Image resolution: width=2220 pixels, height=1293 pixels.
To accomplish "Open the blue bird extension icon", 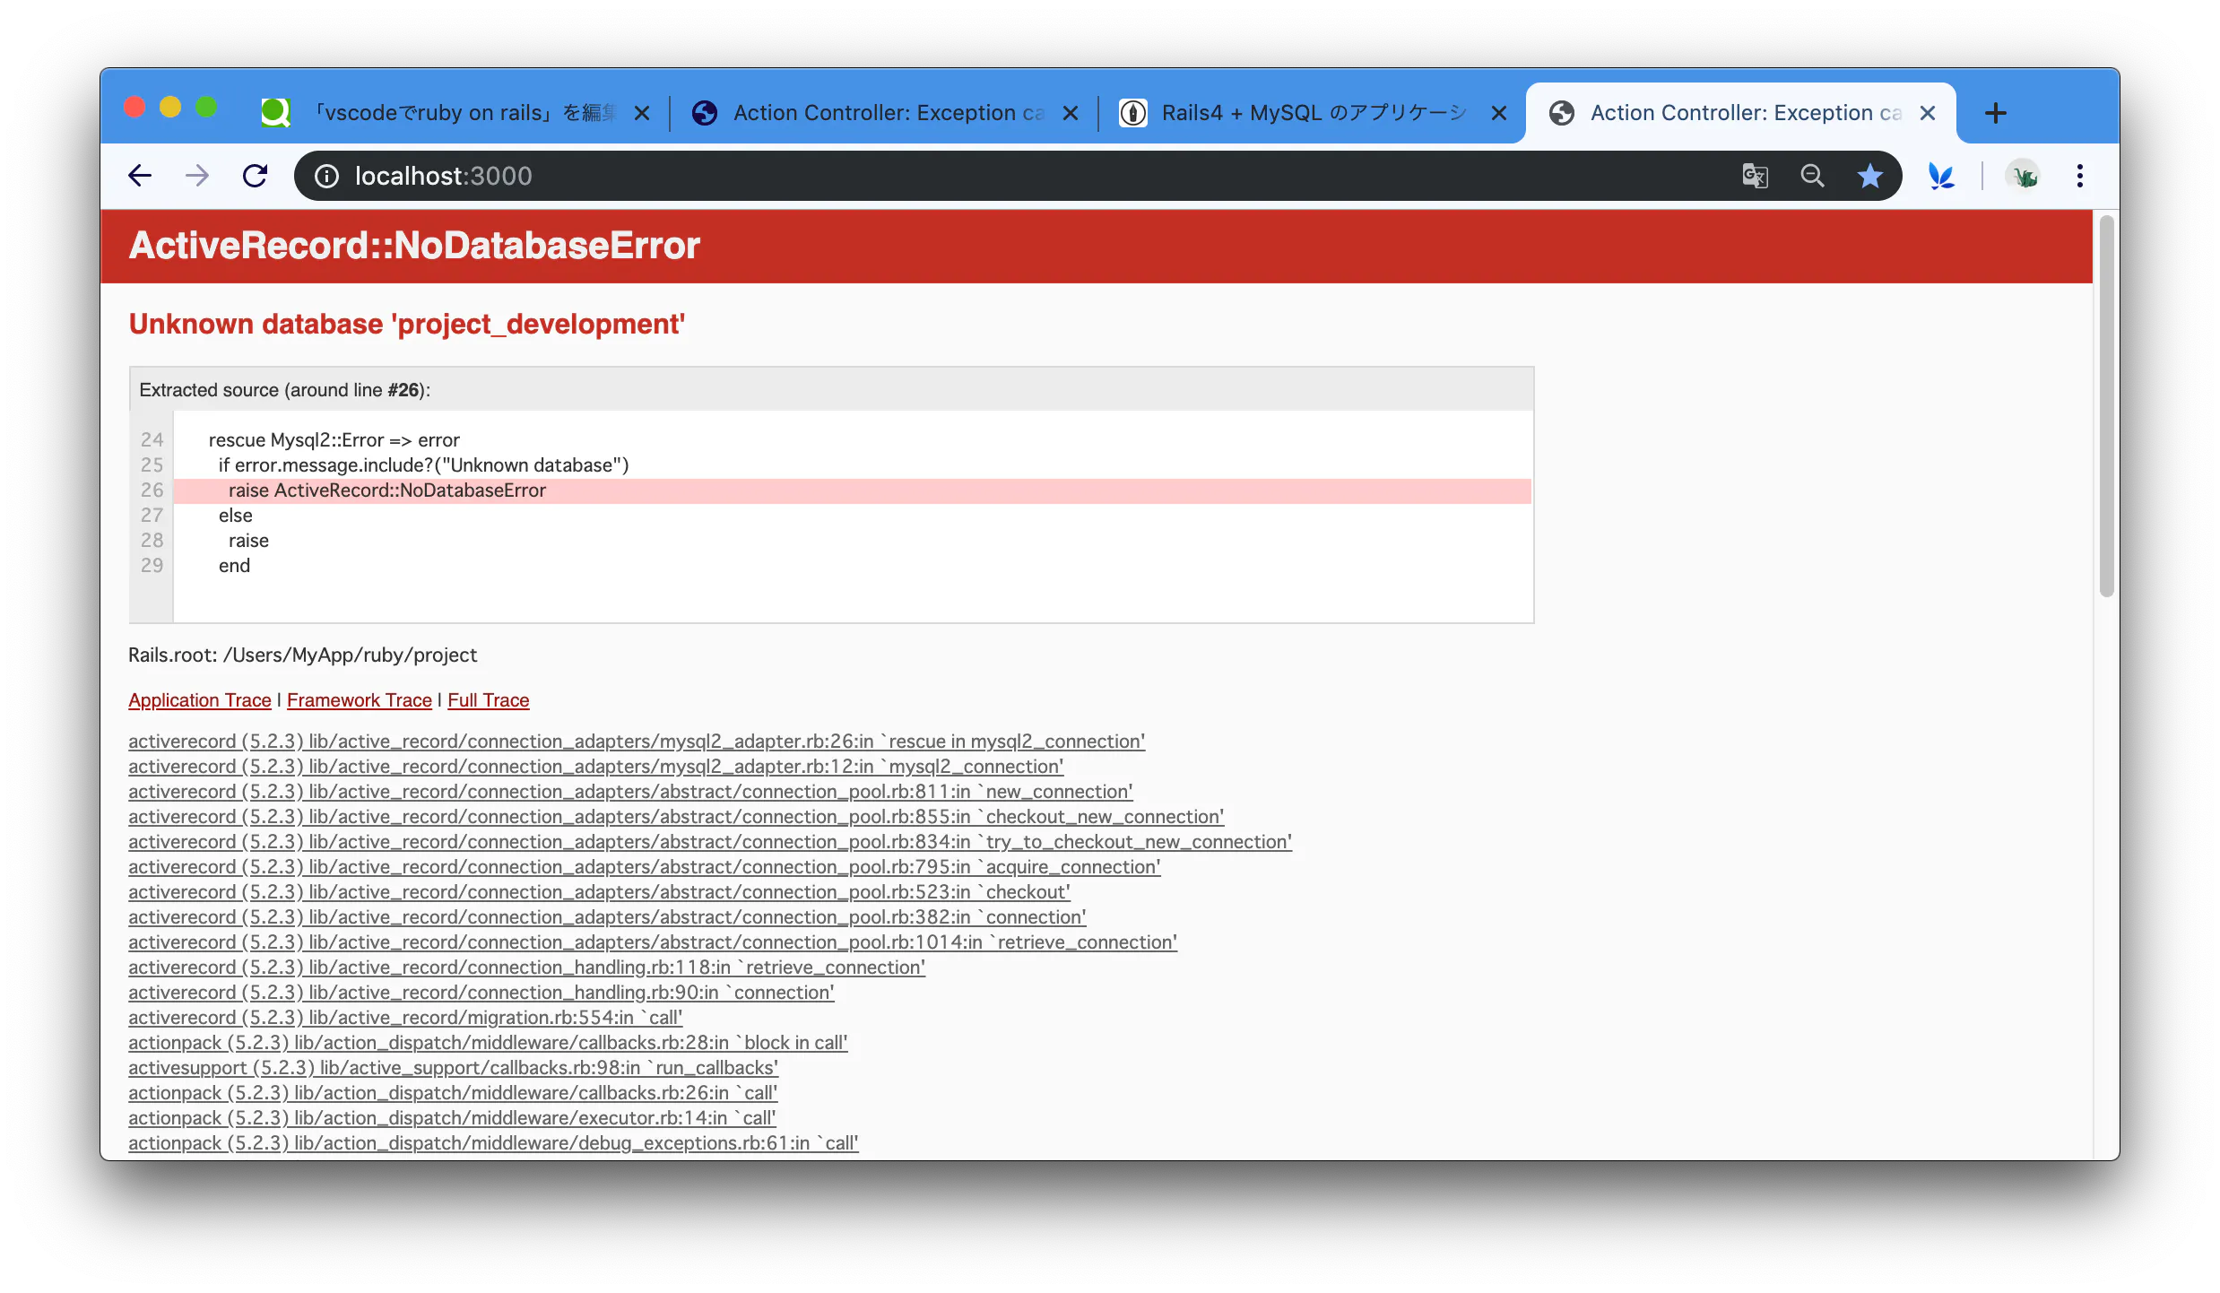I will point(1941,176).
